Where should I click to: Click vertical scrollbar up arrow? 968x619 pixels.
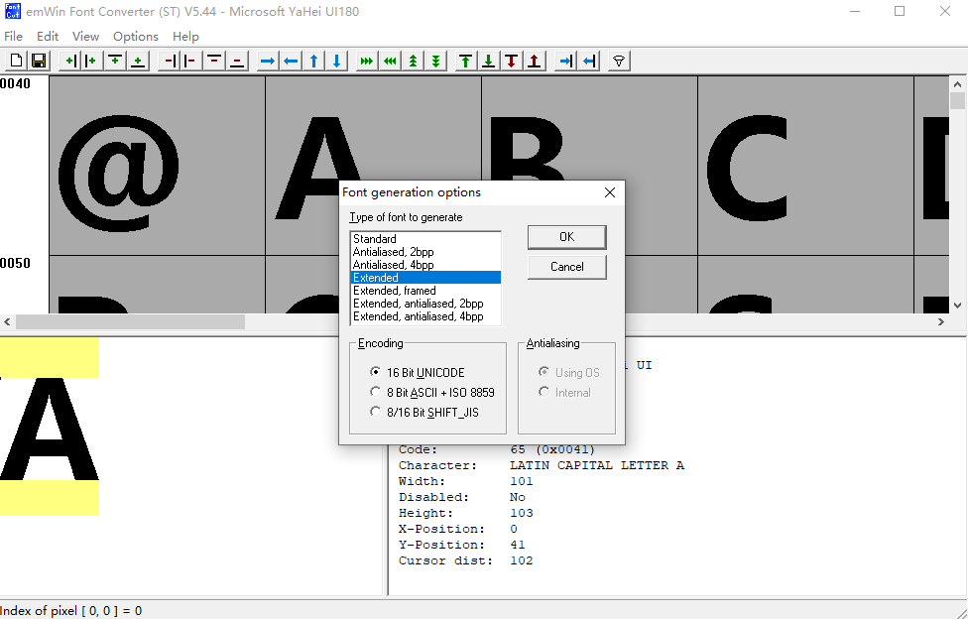[957, 84]
